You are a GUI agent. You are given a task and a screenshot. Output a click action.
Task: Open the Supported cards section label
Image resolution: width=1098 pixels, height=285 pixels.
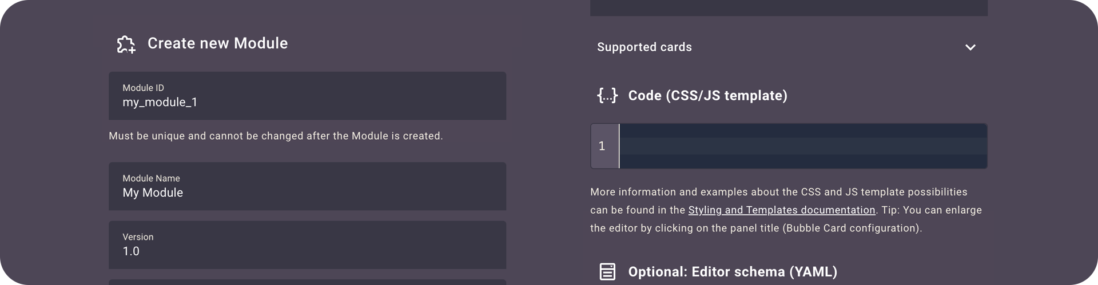tap(645, 47)
